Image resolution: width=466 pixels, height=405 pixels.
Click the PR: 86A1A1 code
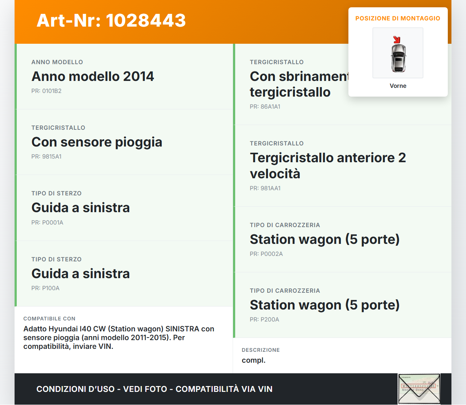(265, 106)
